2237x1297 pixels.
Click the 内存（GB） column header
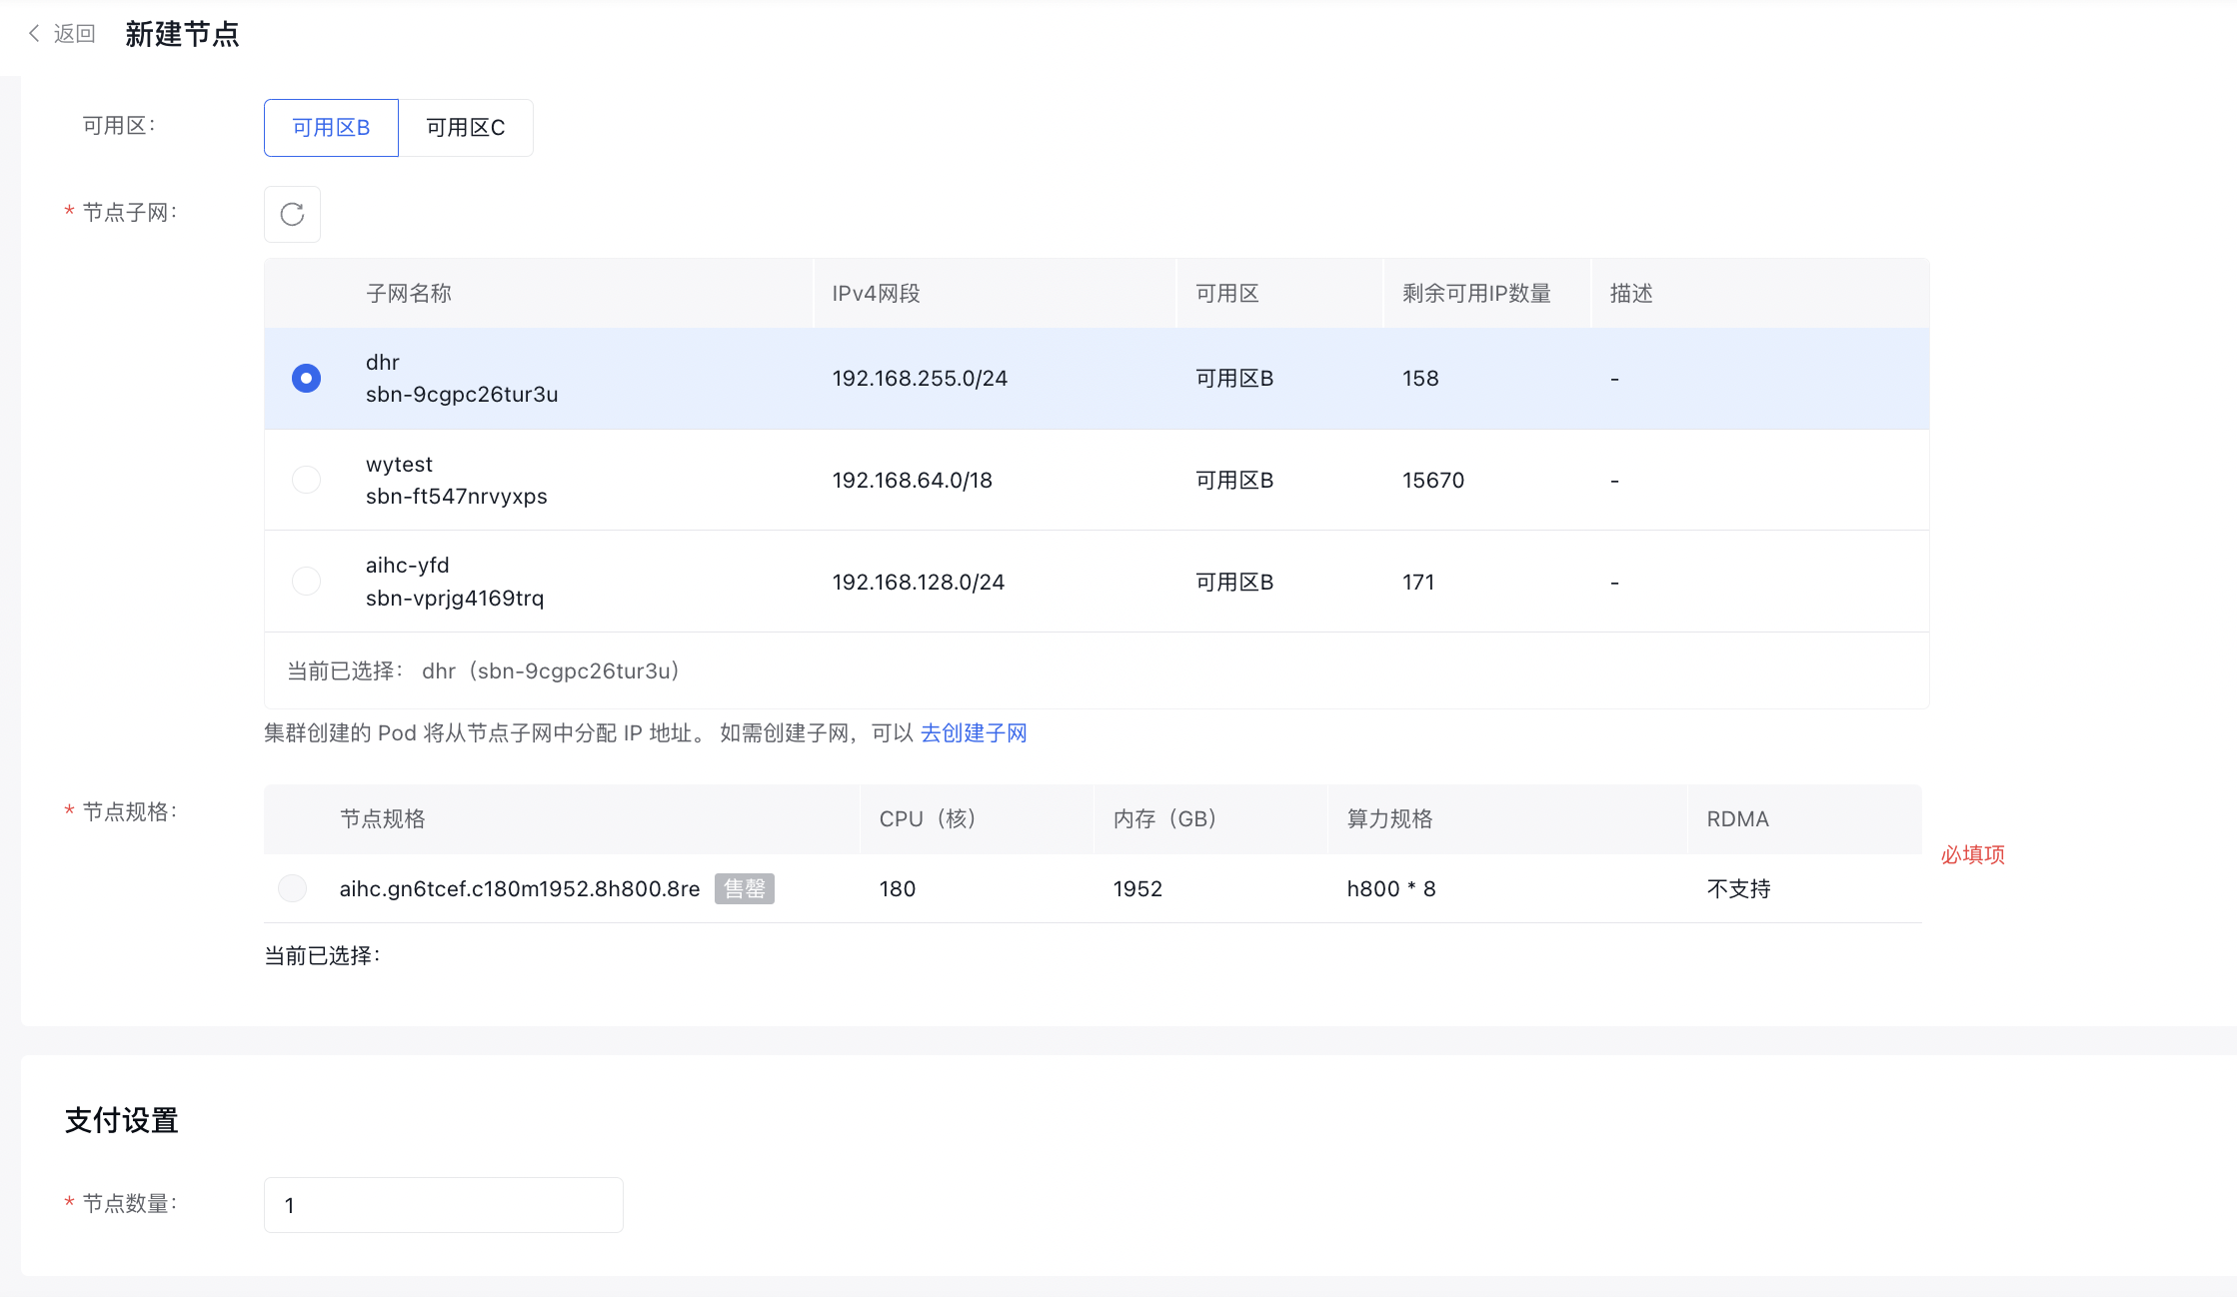[x=1165, y=819]
